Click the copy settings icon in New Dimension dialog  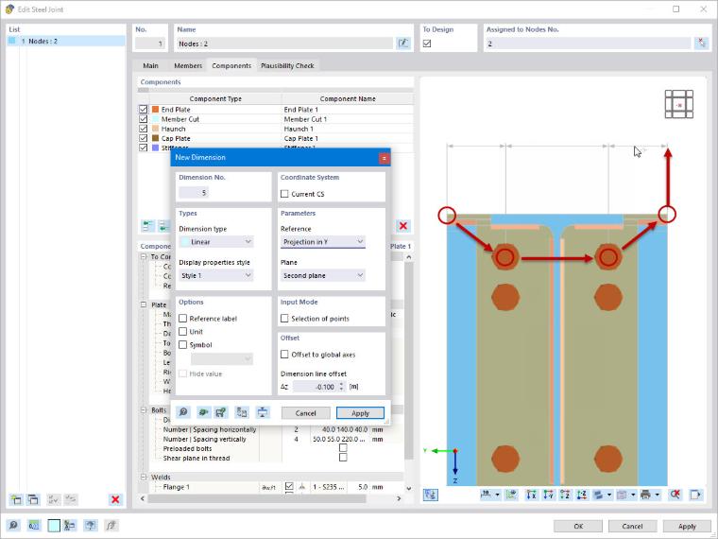coord(242,412)
